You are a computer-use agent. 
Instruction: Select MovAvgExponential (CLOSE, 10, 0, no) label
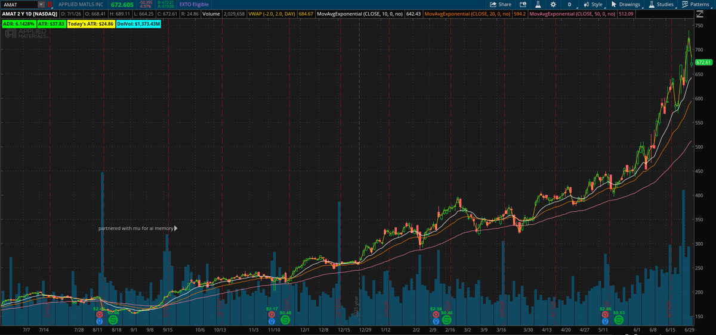click(360, 12)
